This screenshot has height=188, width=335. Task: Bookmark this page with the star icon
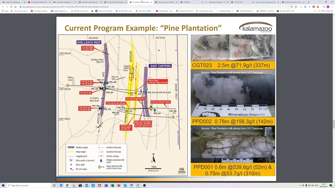[x=296, y=7]
